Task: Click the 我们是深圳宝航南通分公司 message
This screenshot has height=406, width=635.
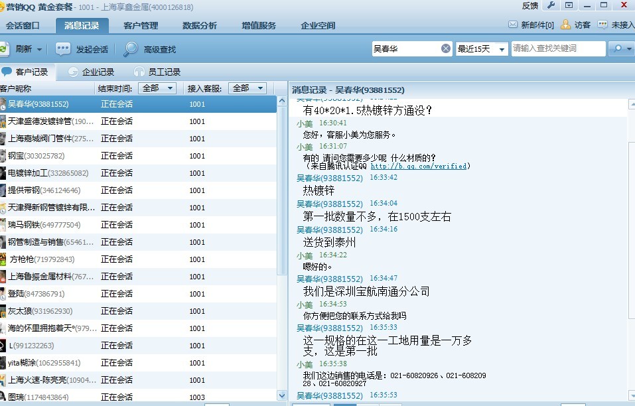Action: (x=366, y=291)
